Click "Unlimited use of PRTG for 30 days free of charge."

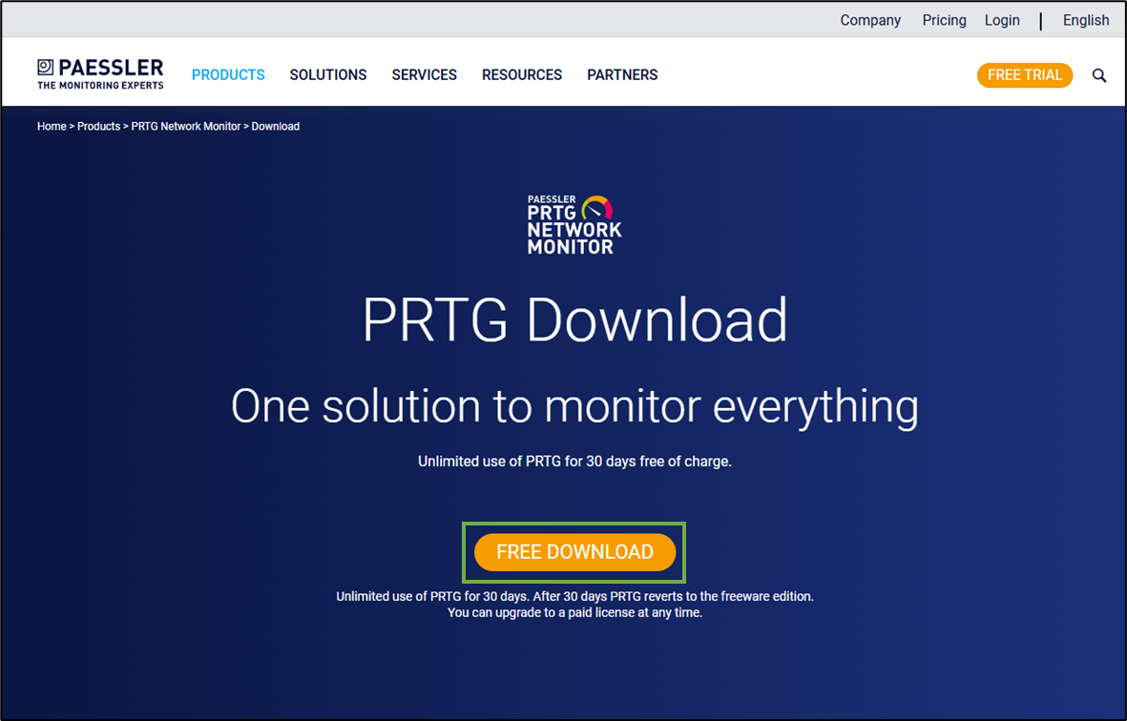[x=575, y=462]
